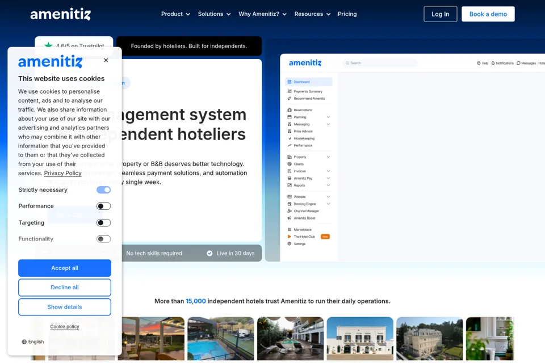Expand the Reports chevron in the sidebar
This screenshot has height=363, width=545.
328,185
